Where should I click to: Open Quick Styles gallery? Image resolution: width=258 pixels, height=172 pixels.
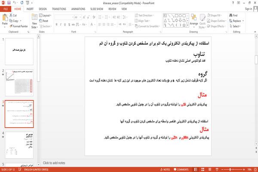click(x=203, y=21)
